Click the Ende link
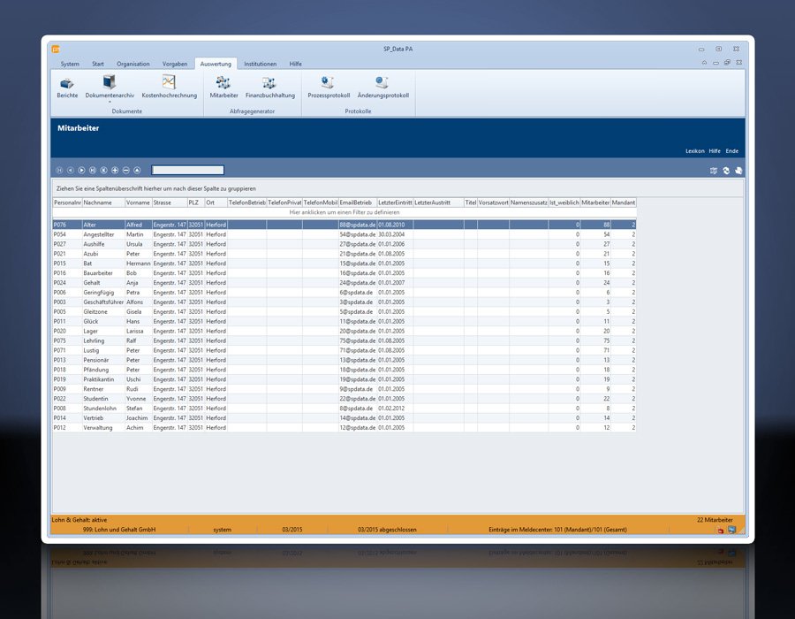 tap(732, 151)
